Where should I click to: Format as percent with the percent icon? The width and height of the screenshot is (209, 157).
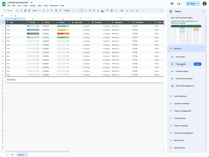coord(48,11)
